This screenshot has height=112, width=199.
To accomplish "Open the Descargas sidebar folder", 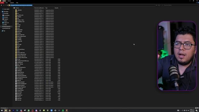I will [5, 13].
